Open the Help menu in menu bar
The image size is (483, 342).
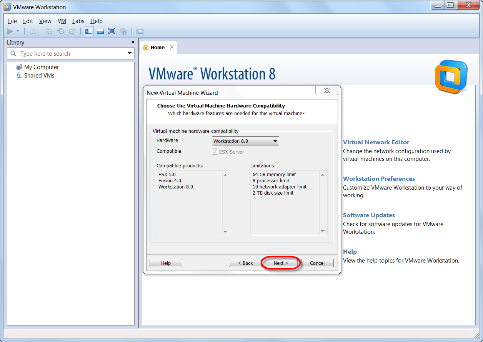coord(97,21)
